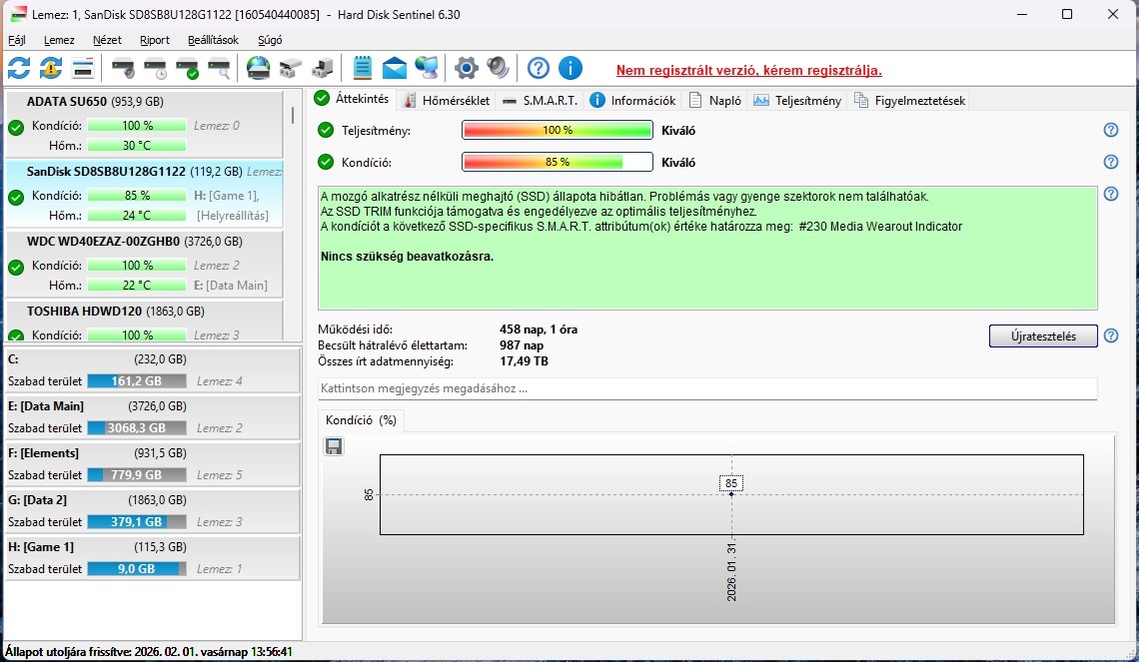Click help icon next to Teljesítmény bar

coord(1111,130)
